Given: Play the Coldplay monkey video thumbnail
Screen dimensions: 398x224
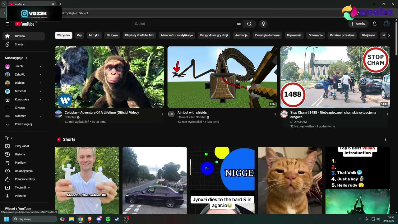Looking at the screenshot, I should [109, 77].
